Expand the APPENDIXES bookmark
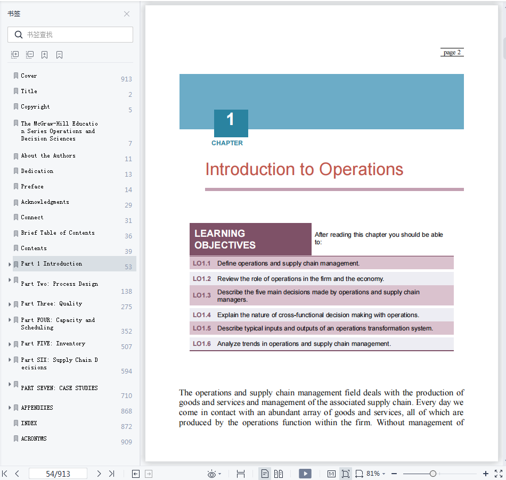 (x=10, y=408)
